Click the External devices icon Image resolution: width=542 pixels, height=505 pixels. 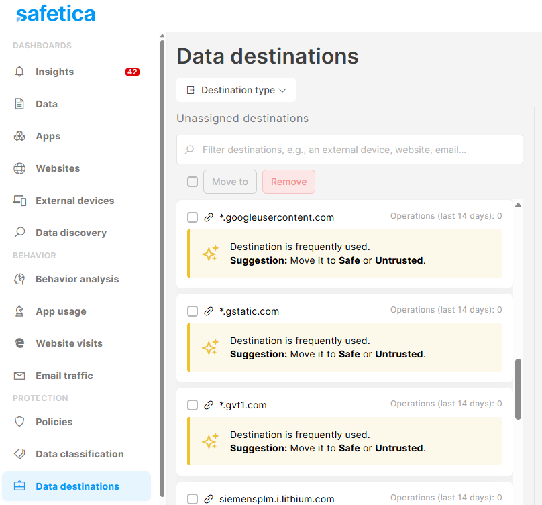tap(19, 201)
